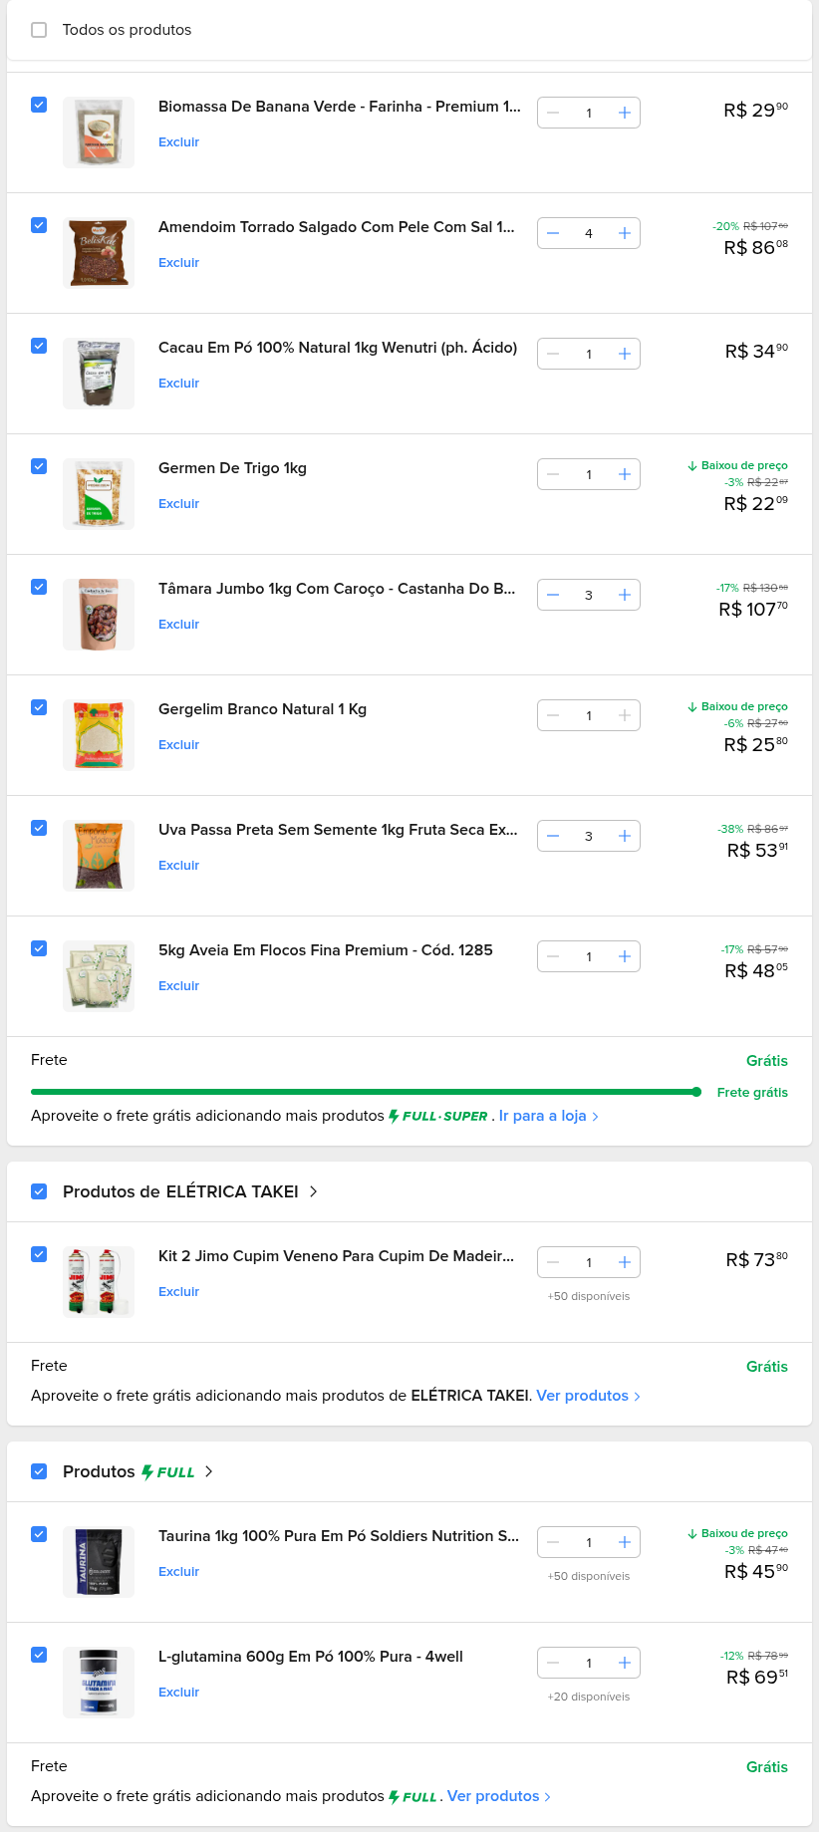Click plus icon for Cacau Em Pó

click(625, 354)
